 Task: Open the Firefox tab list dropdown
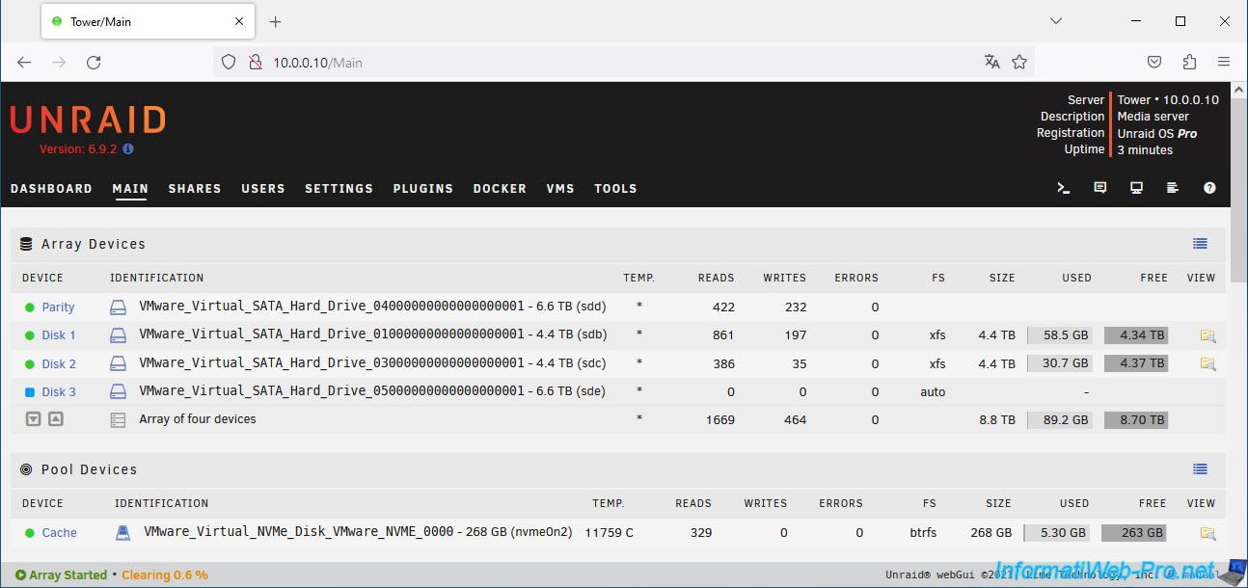tap(1056, 21)
